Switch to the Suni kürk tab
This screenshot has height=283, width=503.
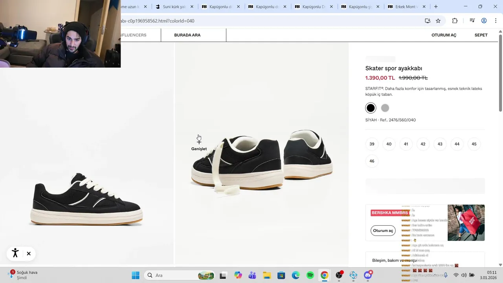click(174, 7)
